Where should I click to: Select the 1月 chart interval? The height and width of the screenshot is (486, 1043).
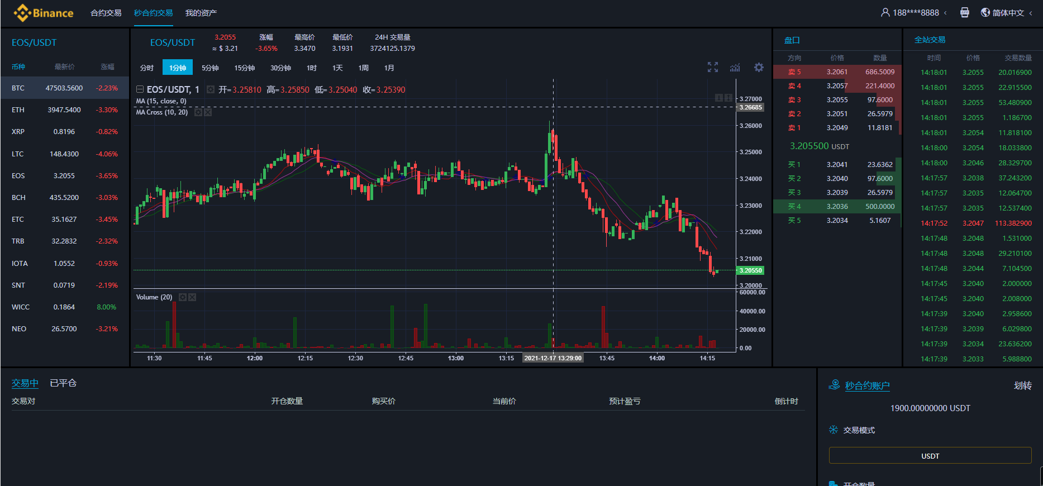click(x=389, y=68)
